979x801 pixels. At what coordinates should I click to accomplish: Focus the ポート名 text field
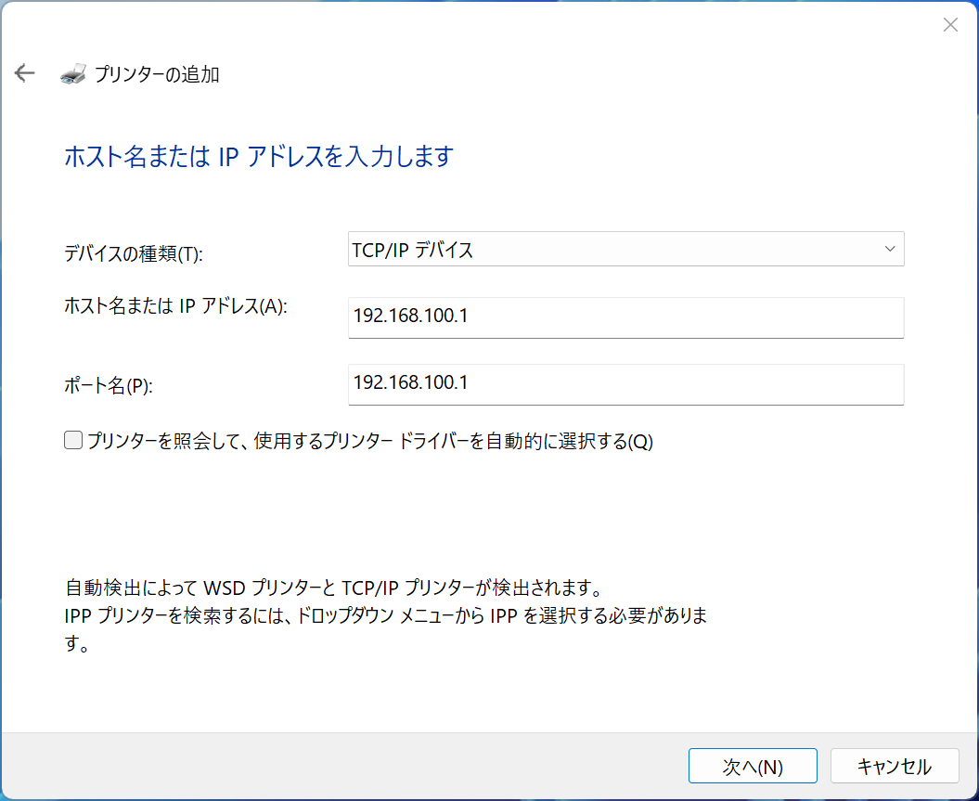pos(625,383)
